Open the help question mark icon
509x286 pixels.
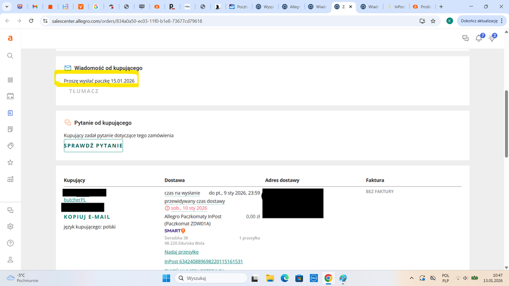[10, 243]
